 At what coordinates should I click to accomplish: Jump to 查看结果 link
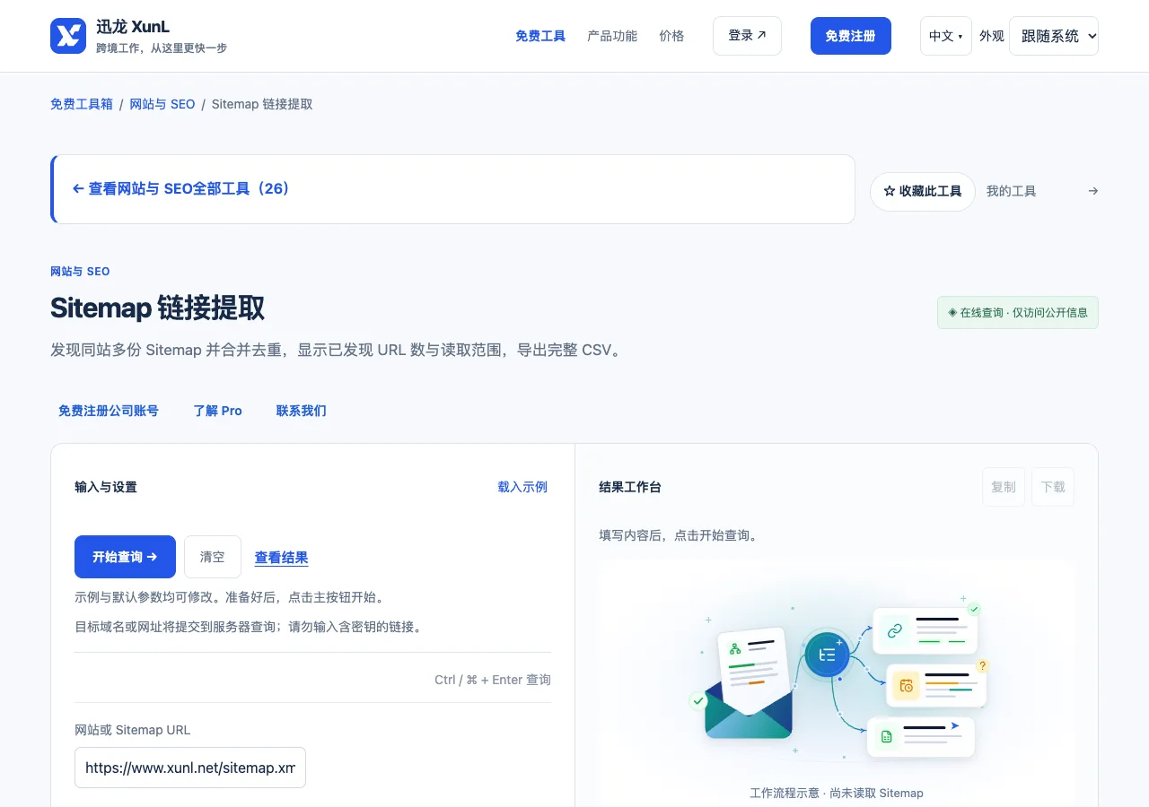[x=282, y=558]
